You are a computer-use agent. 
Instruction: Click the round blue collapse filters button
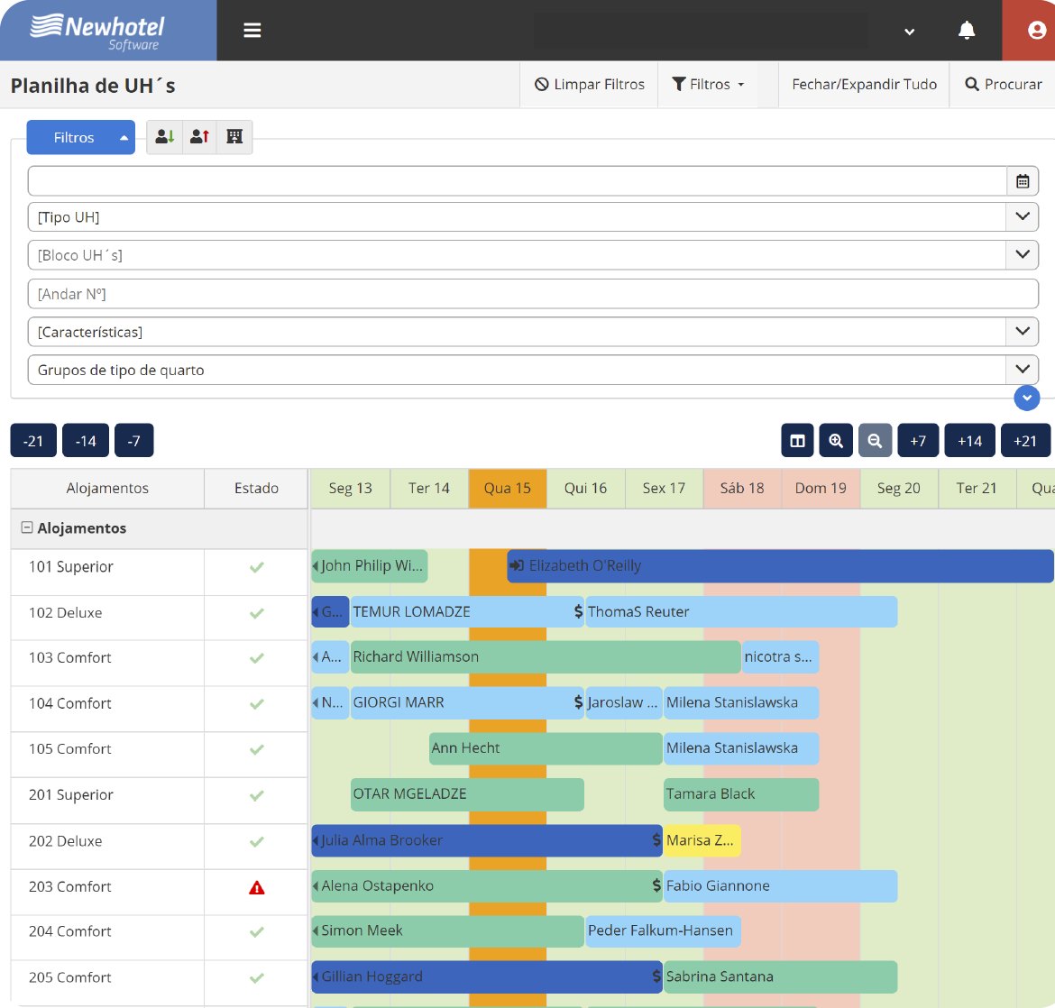[1027, 398]
